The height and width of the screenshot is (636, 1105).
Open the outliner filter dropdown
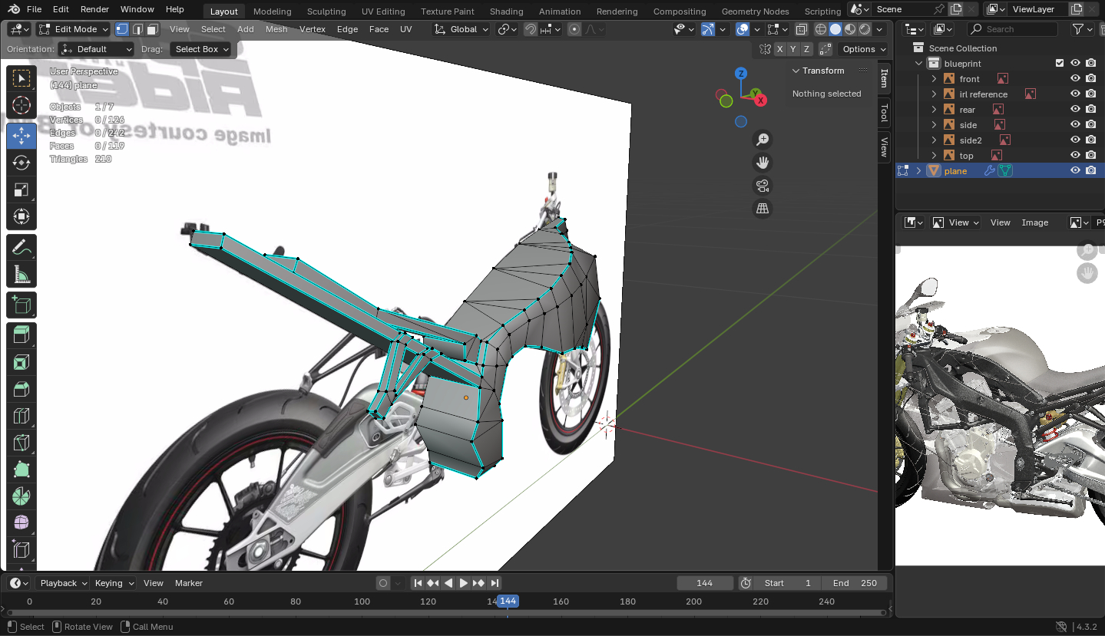pos(1083,29)
